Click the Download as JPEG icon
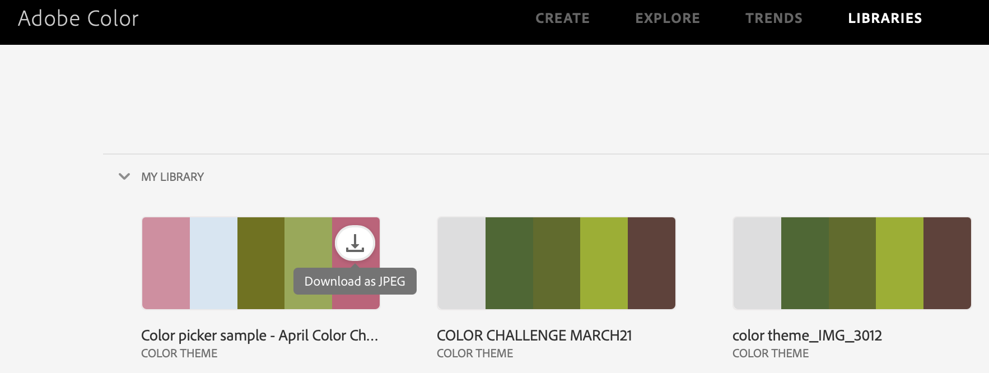The width and height of the screenshot is (989, 373). point(355,243)
